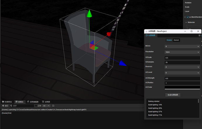
Task: Click the bake log scrollbar
Action: coord(198,101)
